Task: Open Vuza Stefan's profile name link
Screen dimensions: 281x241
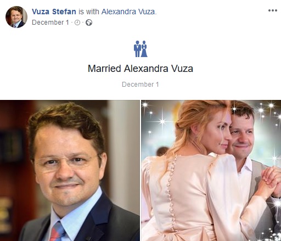Action: point(54,12)
